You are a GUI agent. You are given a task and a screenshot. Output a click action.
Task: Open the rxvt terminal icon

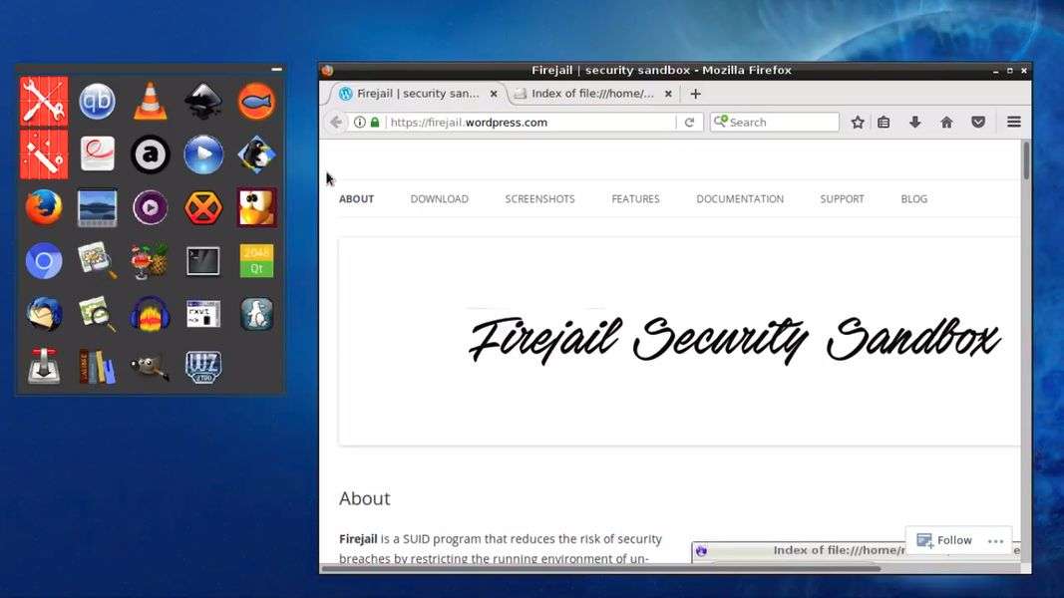tap(202, 314)
